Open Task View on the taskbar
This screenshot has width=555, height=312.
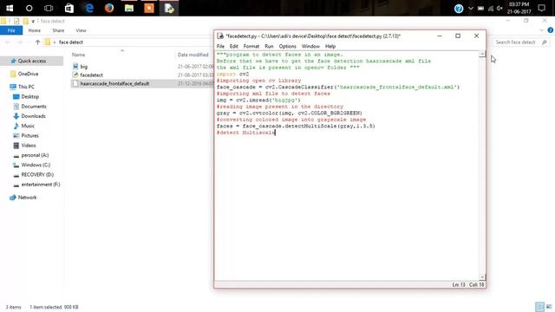(49, 8)
